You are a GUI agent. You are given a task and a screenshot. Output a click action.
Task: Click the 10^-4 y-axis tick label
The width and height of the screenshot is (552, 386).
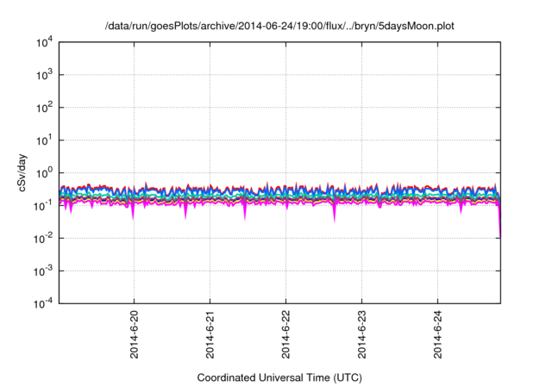point(44,303)
